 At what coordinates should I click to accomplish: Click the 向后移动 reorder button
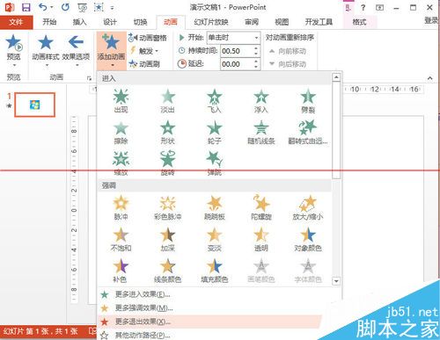tap(288, 64)
